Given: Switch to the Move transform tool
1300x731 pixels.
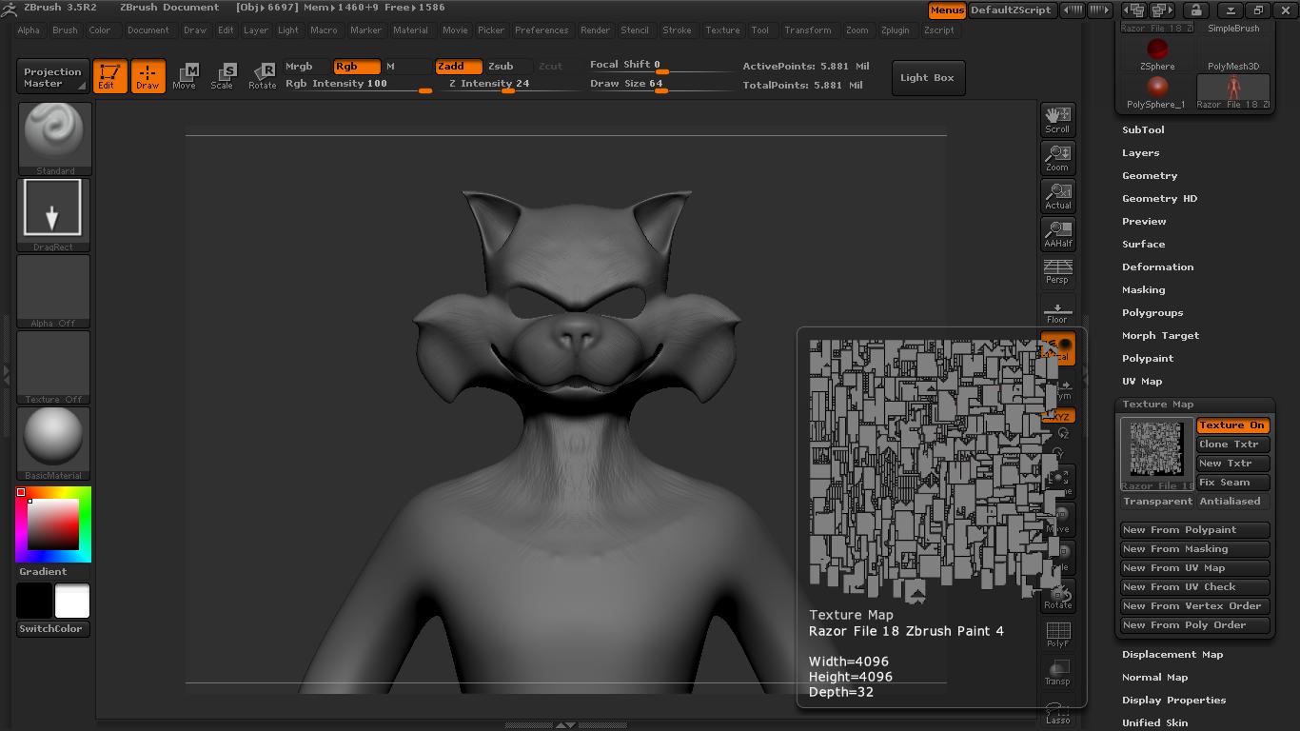Looking at the screenshot, I should pos(185,77).
